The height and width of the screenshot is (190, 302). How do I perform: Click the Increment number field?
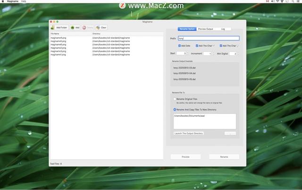[208, 53]
